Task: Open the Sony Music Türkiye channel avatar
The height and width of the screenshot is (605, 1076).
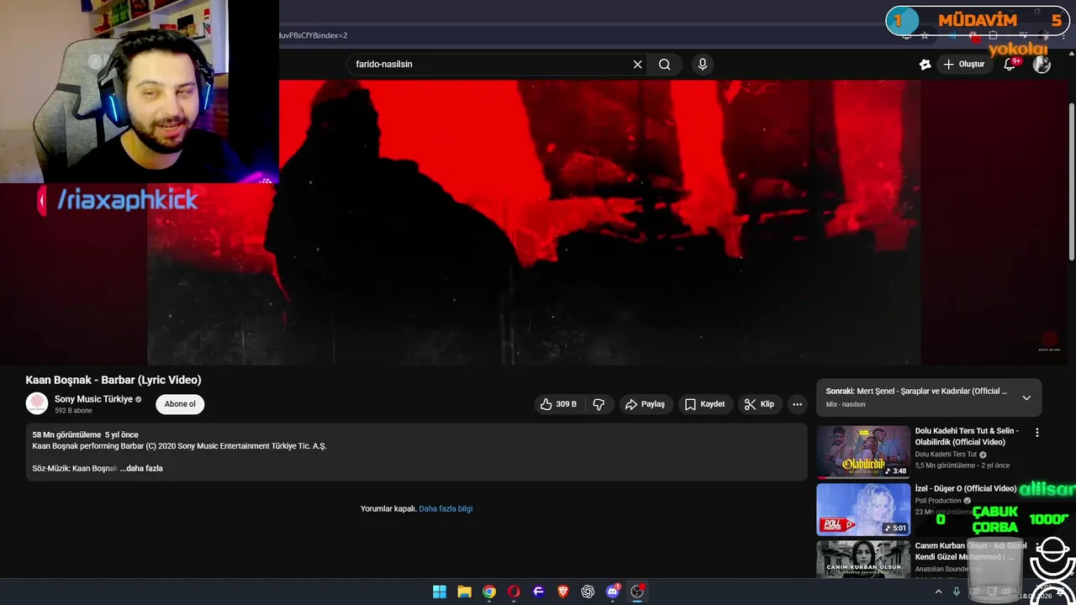Action: tap(37, 403)
